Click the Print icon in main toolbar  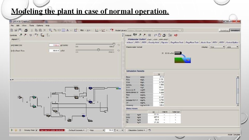[x=26, y=30]
